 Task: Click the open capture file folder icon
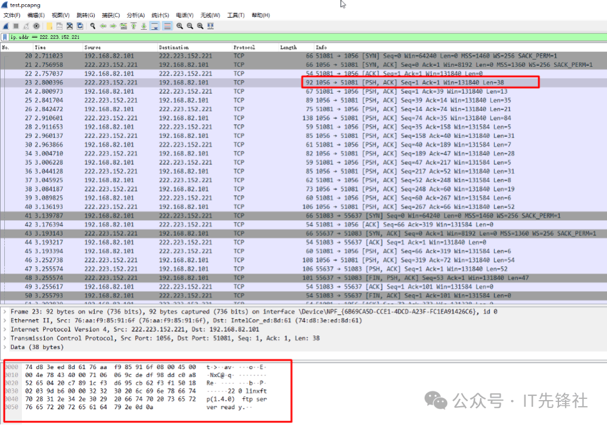[49, 26]
